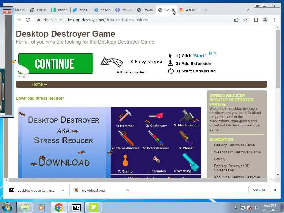Expand options for download.png item
Screen dimensions: 284x213
[128, 190]
